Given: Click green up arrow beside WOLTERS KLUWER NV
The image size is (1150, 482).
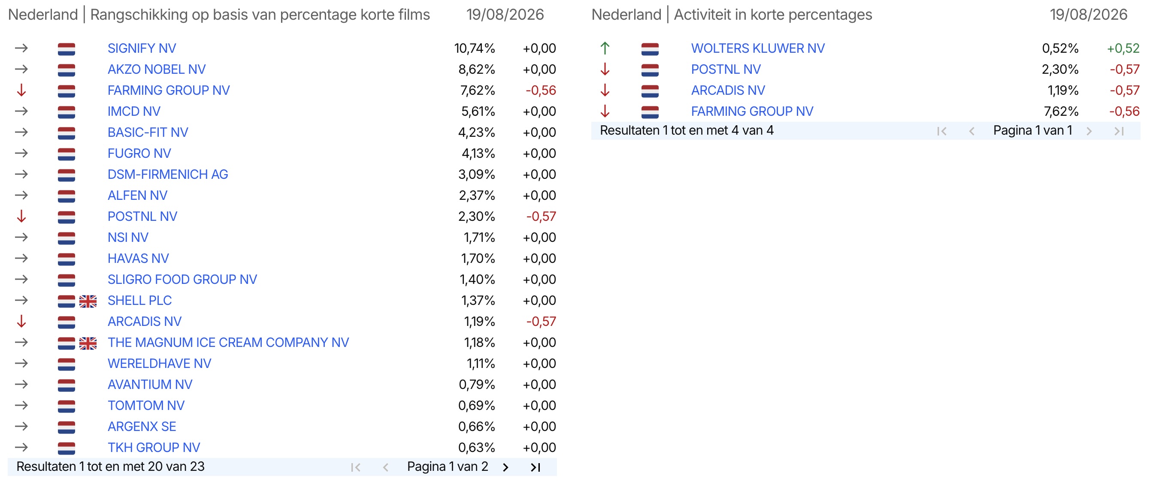Looking at the screenshot, I should pyautogui.click(x=605, y=48).
